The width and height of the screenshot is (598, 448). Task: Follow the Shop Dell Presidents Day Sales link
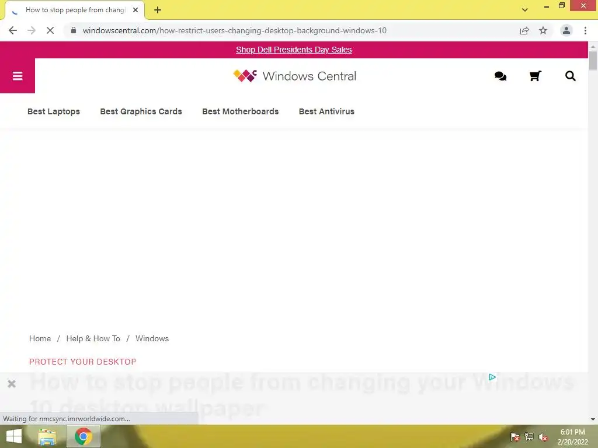294,50
